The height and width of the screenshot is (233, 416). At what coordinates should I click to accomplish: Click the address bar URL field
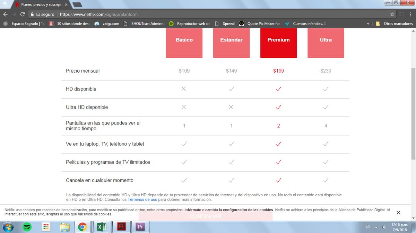(208, 15)
